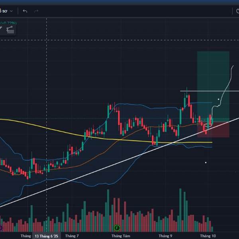Screen dimensions: 239x239
Task: Select the '13 Tháng 6 25' date label
Action: 47,236
